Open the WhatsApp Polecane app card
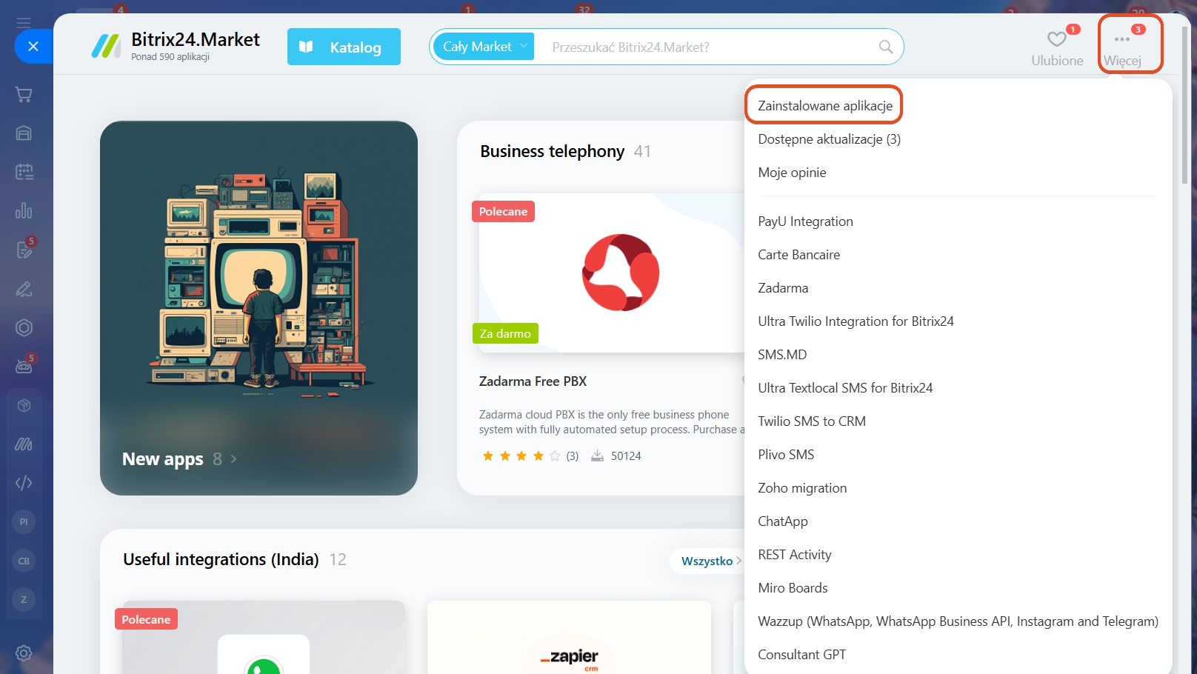This screenshot has width=1197, height=674. coord(263,637)
